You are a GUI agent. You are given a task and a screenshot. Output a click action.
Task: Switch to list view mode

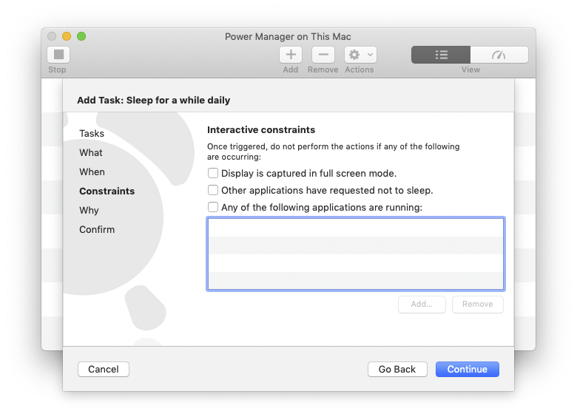(441, 55)
